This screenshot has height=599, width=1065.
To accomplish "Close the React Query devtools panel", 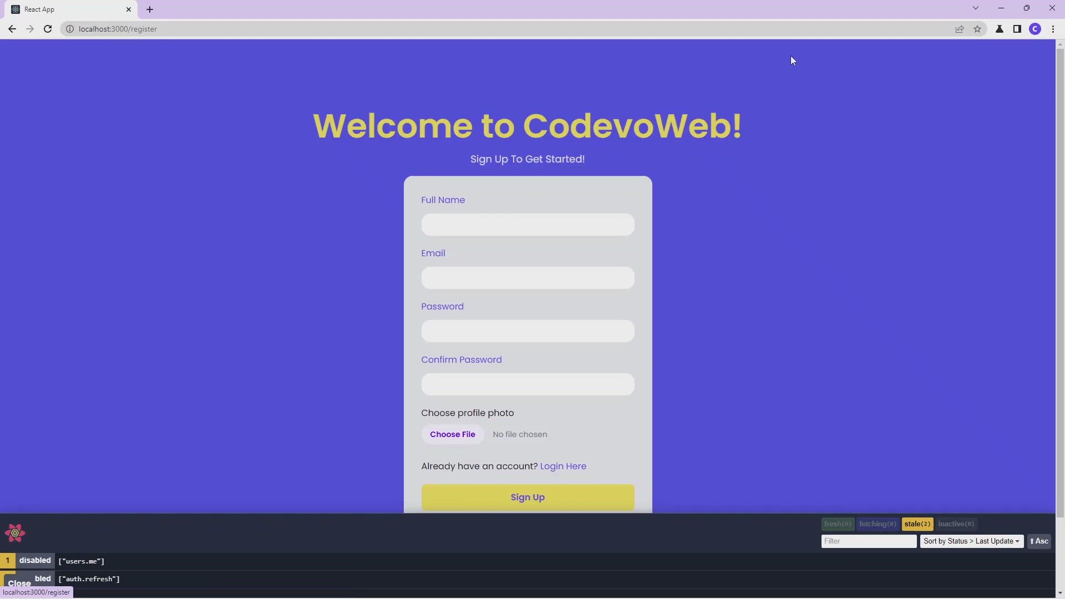I will tap(19, 583).
